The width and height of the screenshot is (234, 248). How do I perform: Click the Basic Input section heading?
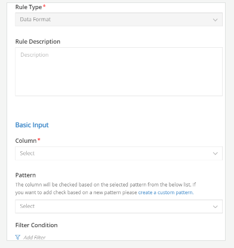(32, 125)
